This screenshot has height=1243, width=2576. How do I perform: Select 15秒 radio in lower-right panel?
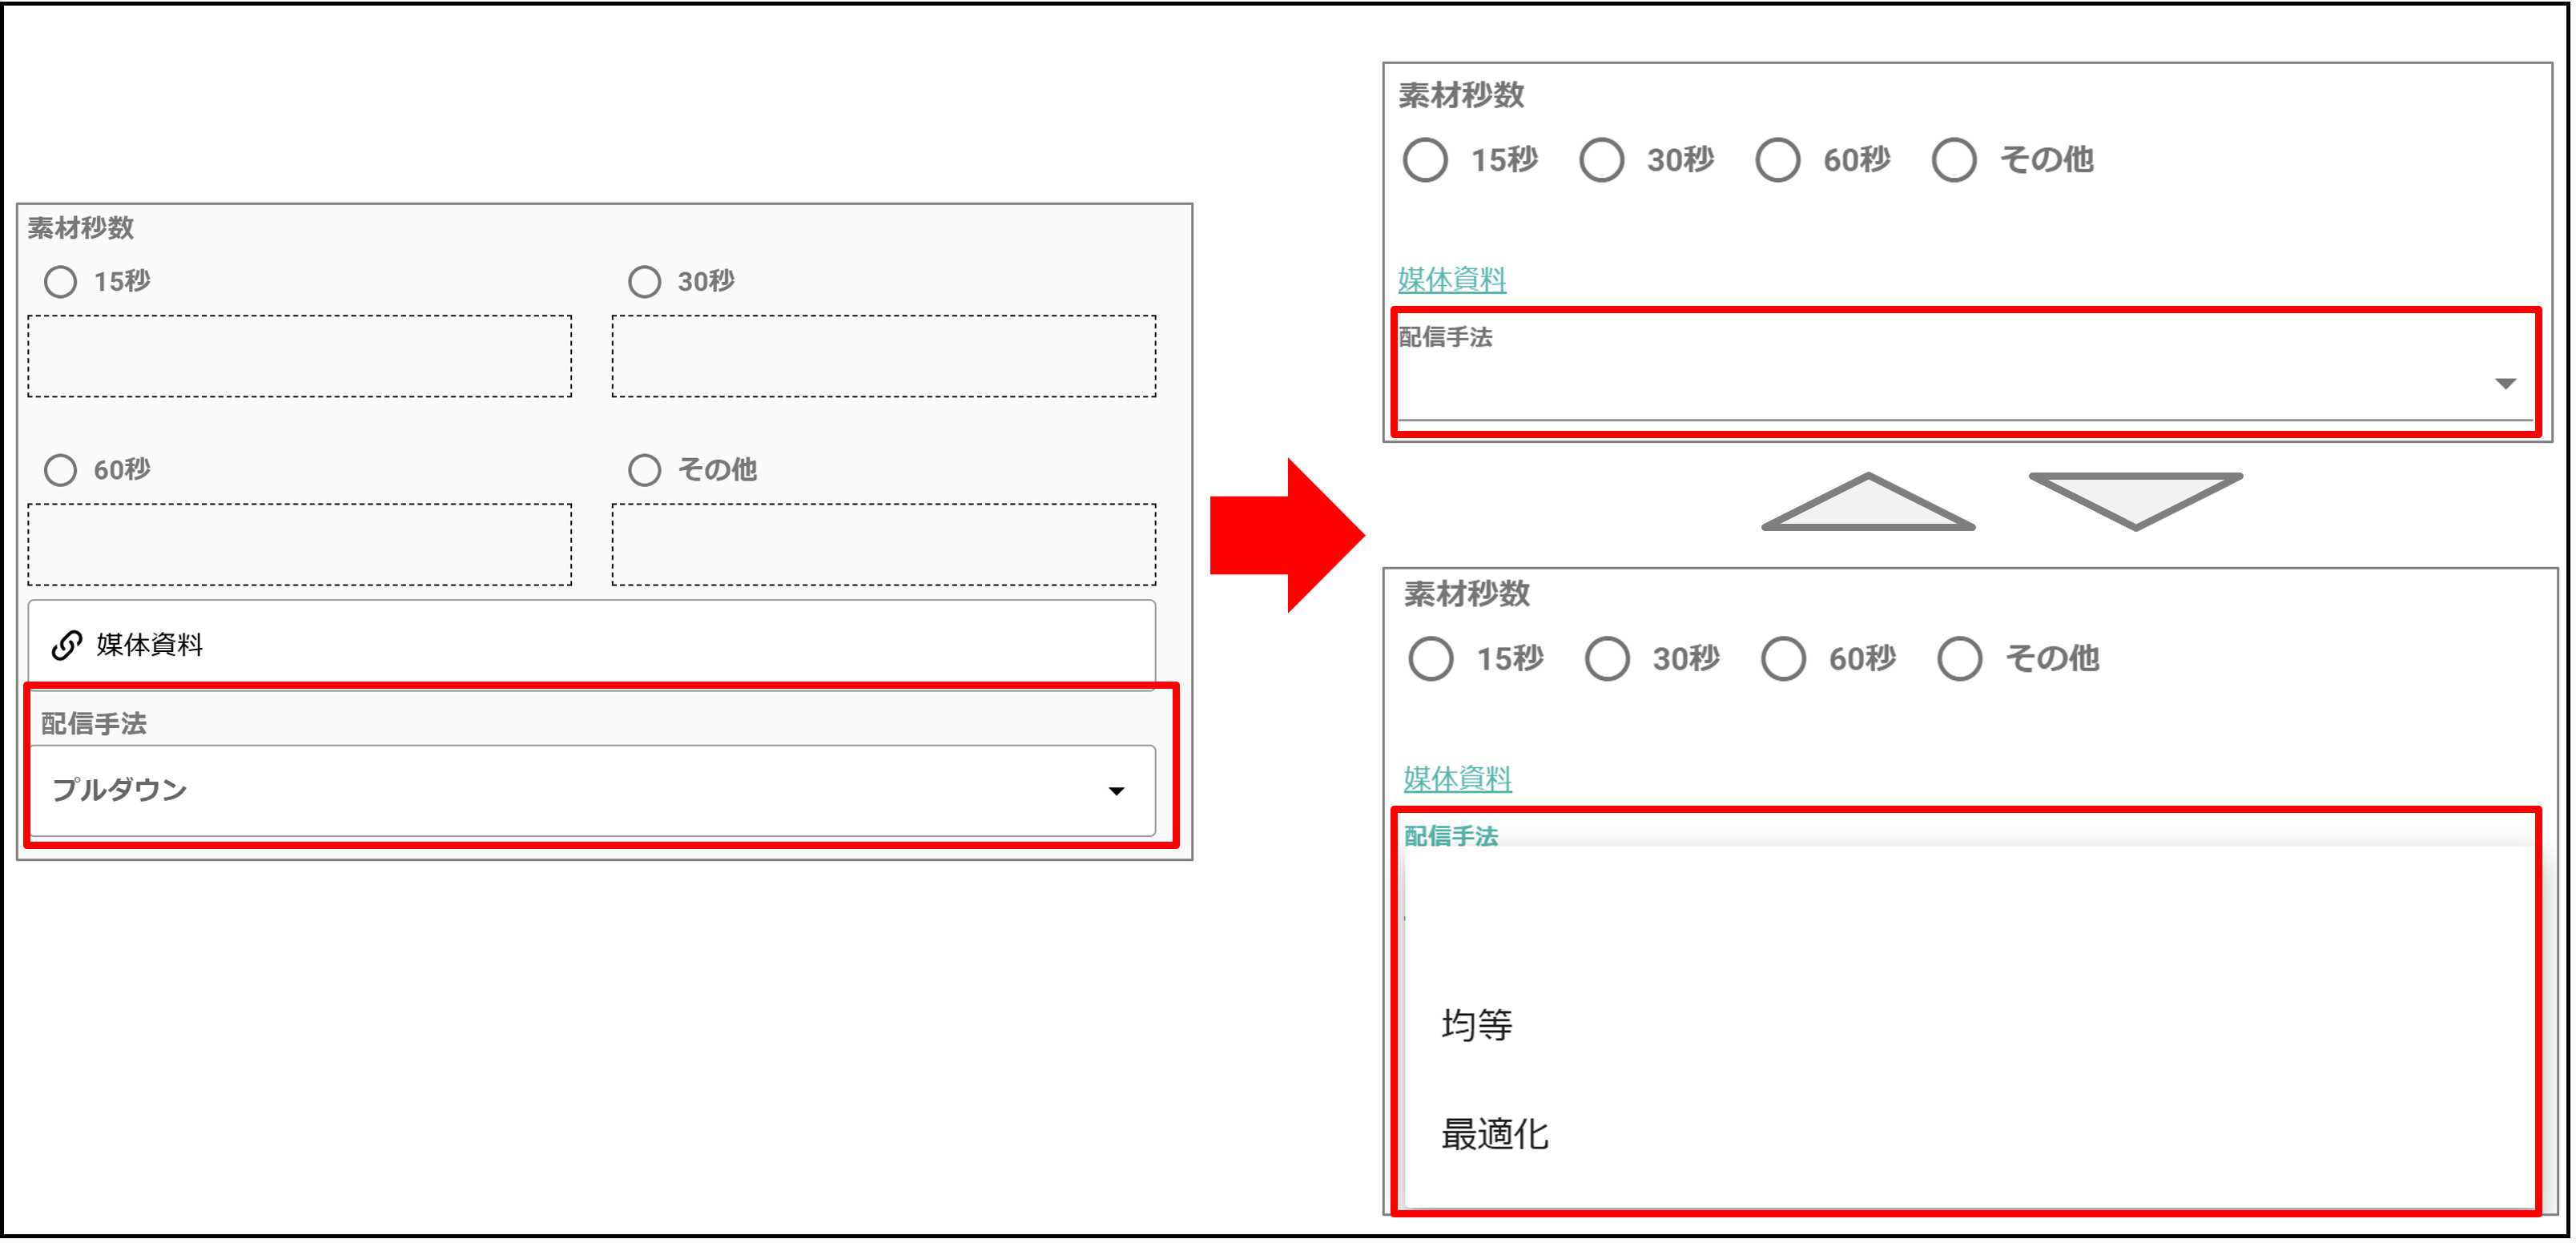coord(1431,659)
